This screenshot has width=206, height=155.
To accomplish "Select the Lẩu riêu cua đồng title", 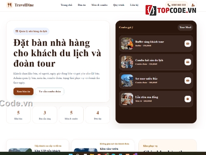I will [147, 97].
